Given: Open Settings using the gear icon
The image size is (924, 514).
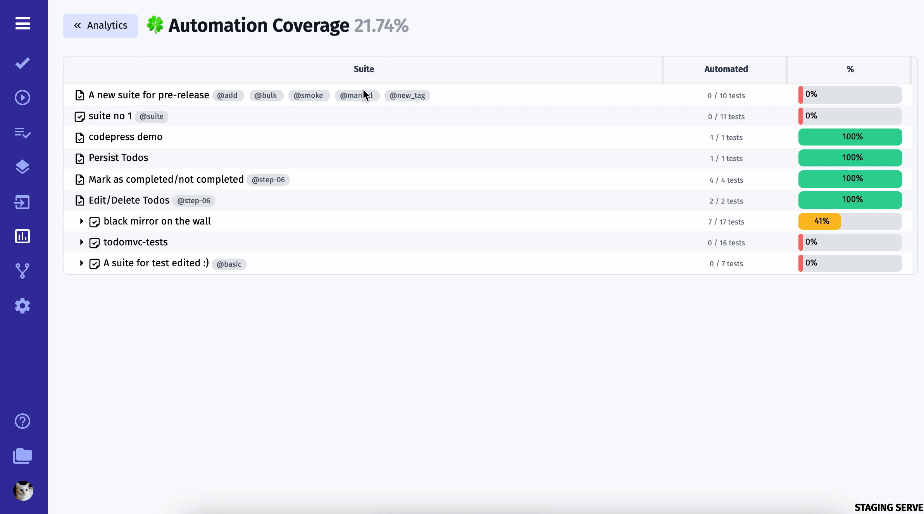Looking at the screenshot, I should coord(22,306).
